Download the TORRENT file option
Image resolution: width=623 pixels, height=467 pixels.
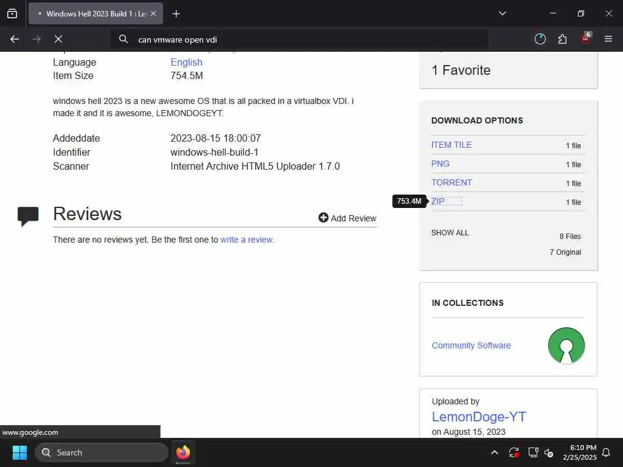451,182
